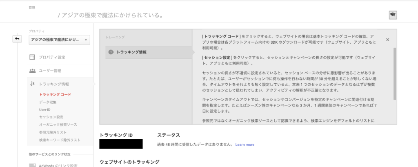Select User-ID submenu item
This screenshot has height=167, width=418.
click(x=45, y=110)
